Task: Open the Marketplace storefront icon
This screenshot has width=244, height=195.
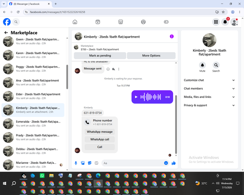Action: tap(121, 22)
